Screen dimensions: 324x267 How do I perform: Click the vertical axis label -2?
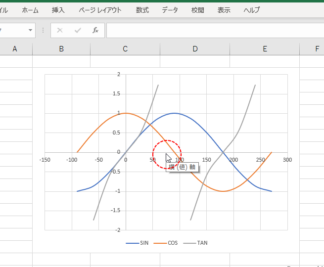click(117, 230)
